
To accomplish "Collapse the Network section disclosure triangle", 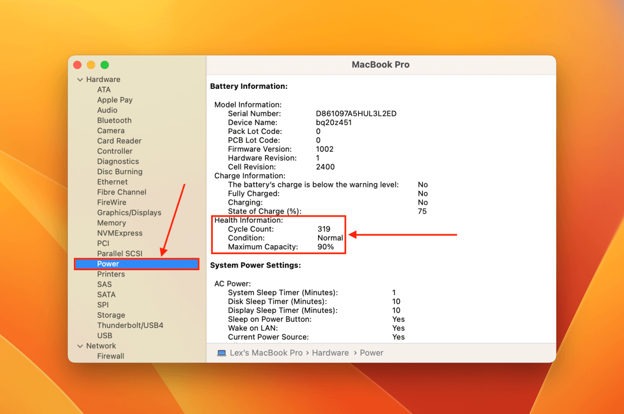I will [80, 346].
